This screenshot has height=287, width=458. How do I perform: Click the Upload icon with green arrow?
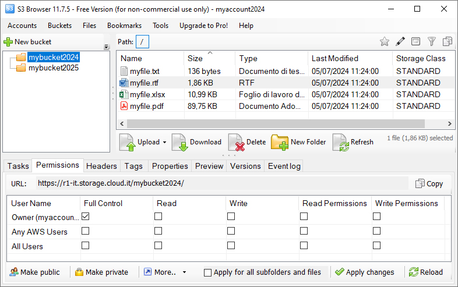click(x=128, y=142)
